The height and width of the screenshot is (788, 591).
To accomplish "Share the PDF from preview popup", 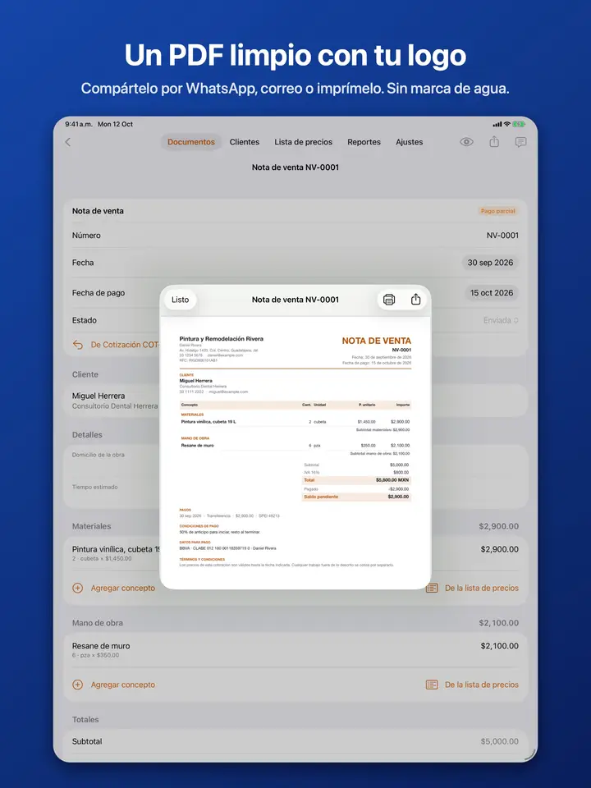I will [x=415, y=300].
